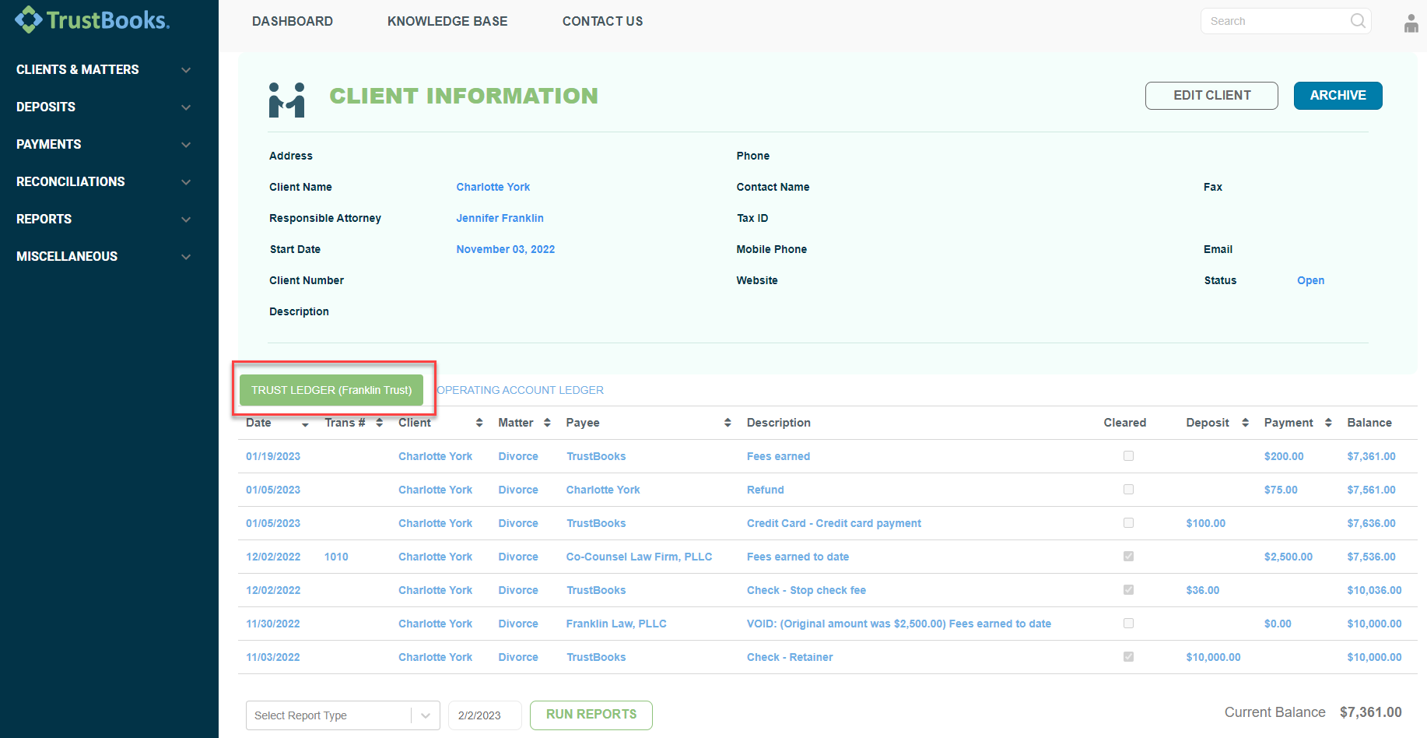Expand the Reconciliations sidebar menu
This screenshot has height=738, width=1427.
point(104,182)
